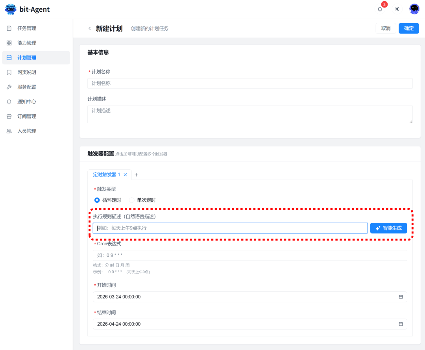
Task: Click the 触发器配置 section heading
Action: click(101, 154)
